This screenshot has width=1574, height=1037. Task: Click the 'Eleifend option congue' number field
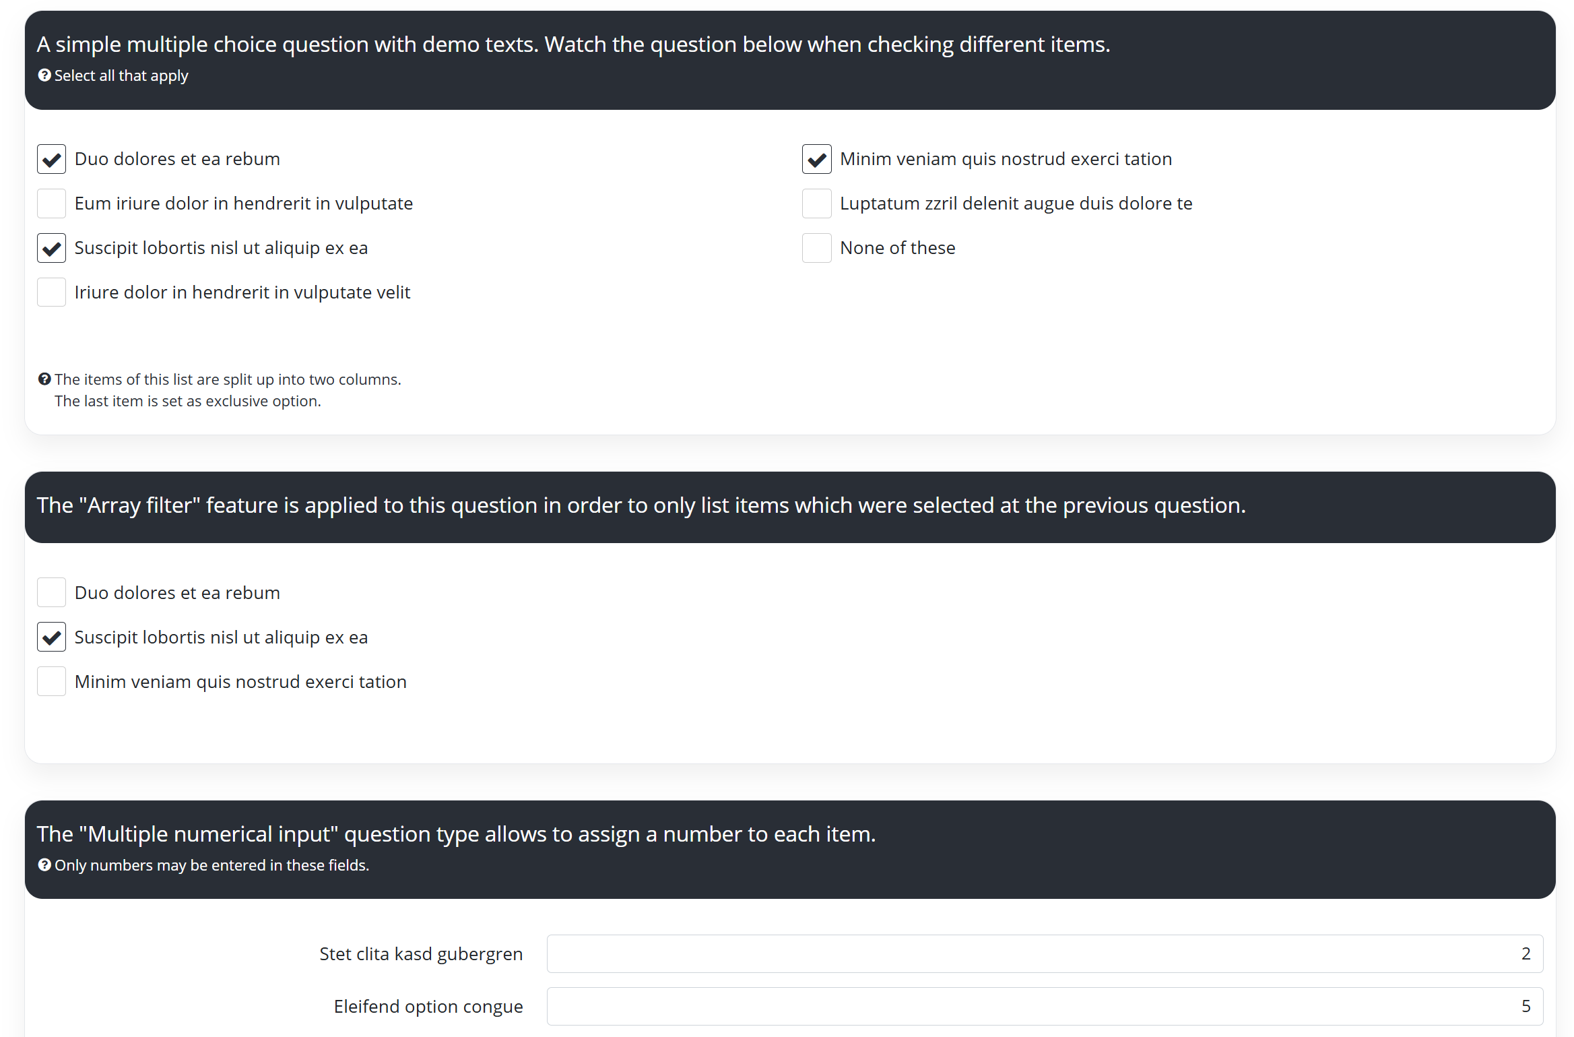(x=1044, y=1007)
